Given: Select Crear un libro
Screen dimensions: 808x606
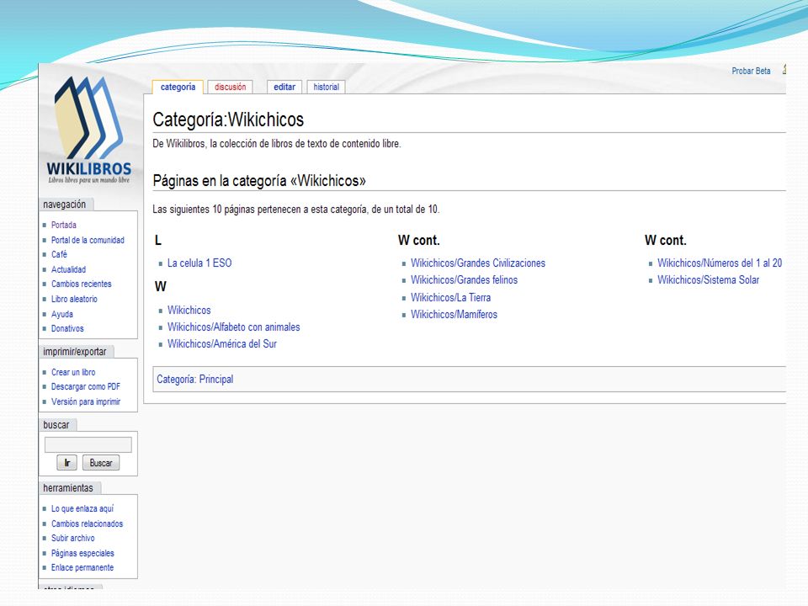Looking at the screenshot, I should (73, 372).
